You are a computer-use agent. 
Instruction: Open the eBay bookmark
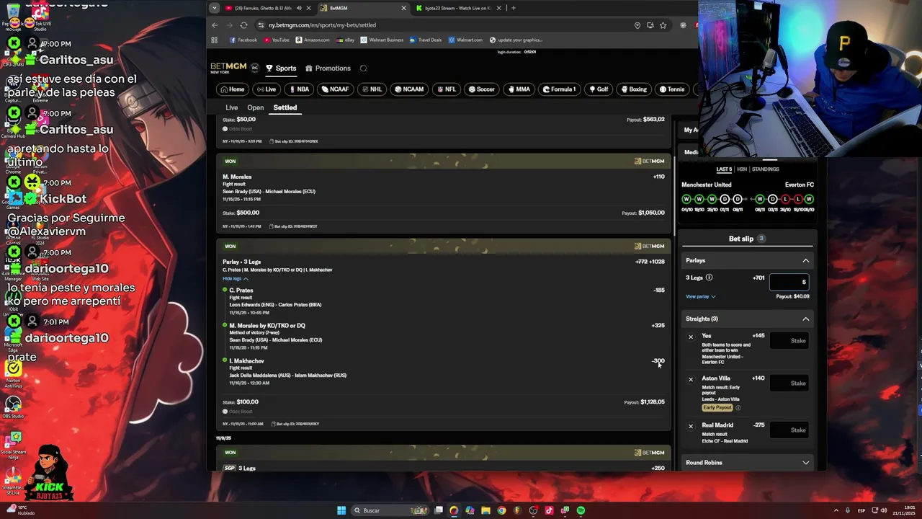pos(345,40)
